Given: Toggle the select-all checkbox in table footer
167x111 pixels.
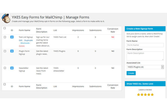Looking at the screenshot, I should (5, 84).
